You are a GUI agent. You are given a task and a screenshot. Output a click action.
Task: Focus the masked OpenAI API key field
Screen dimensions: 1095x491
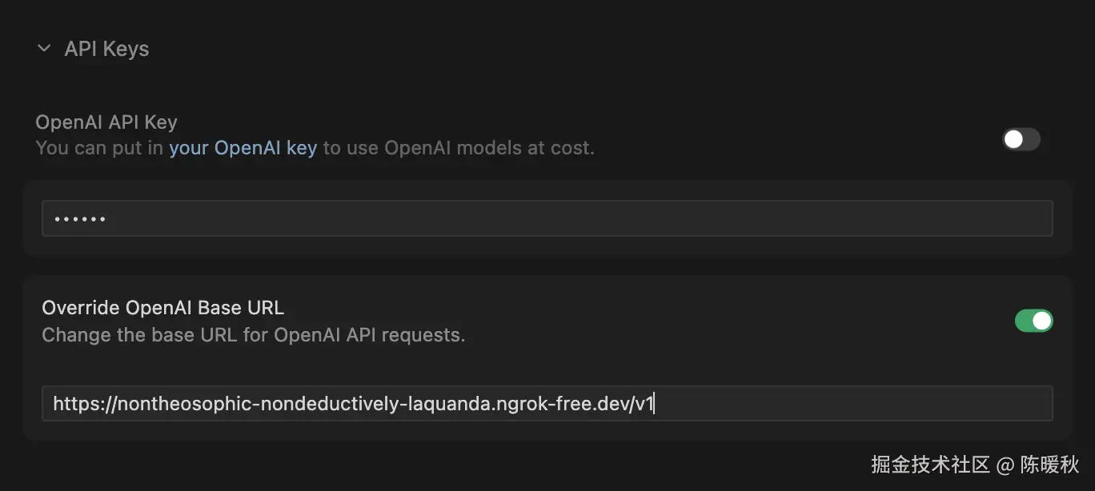pos(547,218)
